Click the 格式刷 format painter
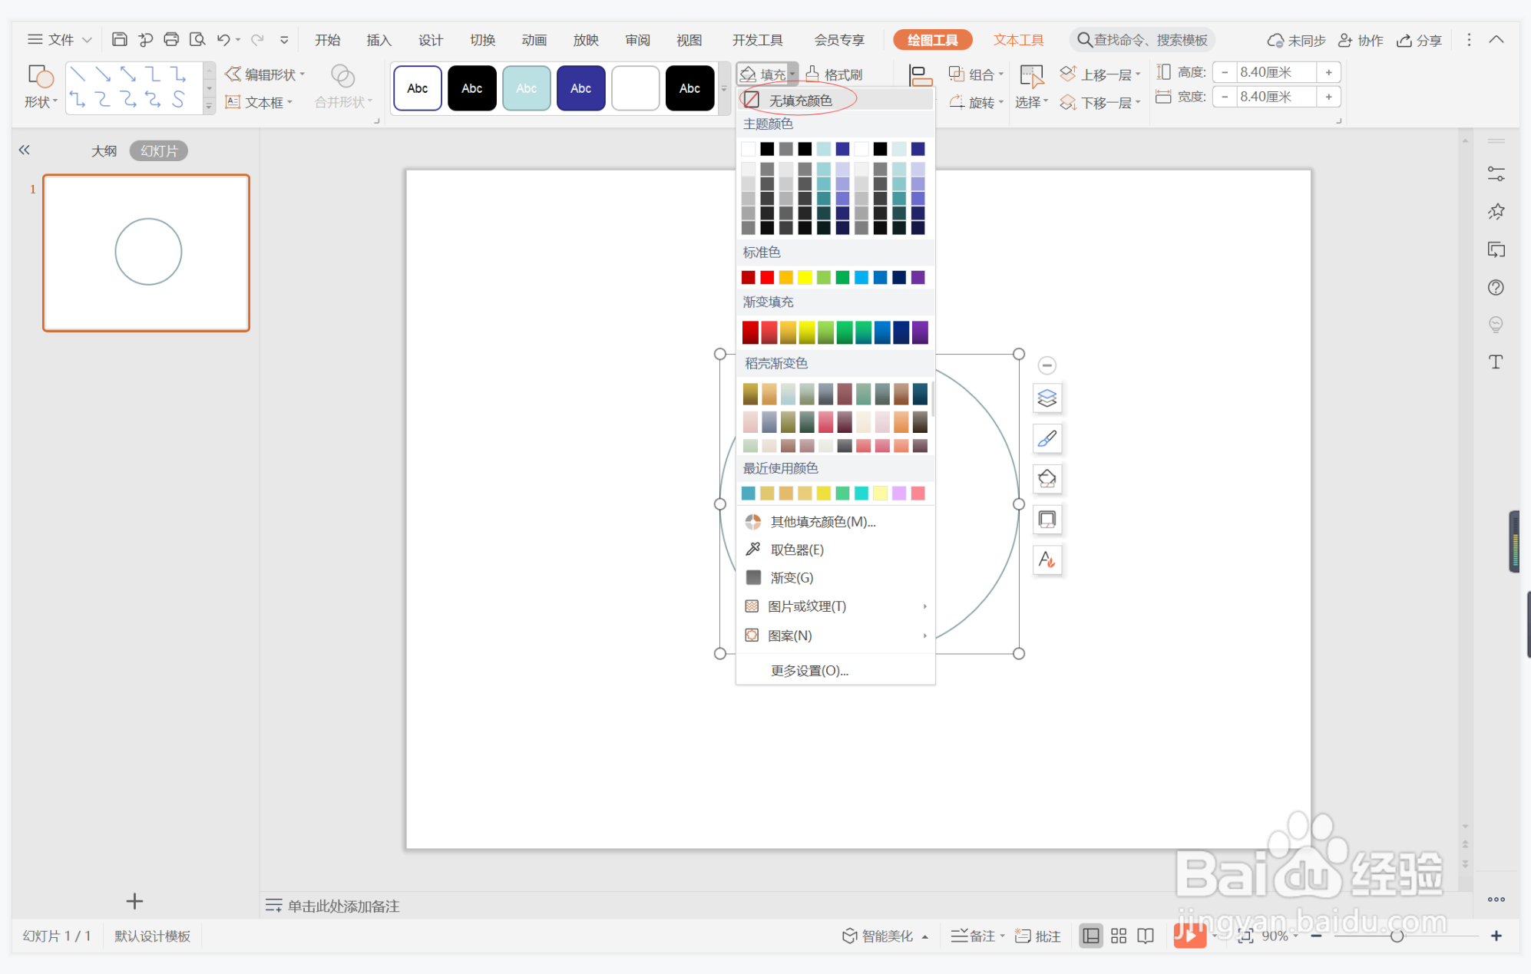Screen dimensions: 1531x974 coord(835,74)
